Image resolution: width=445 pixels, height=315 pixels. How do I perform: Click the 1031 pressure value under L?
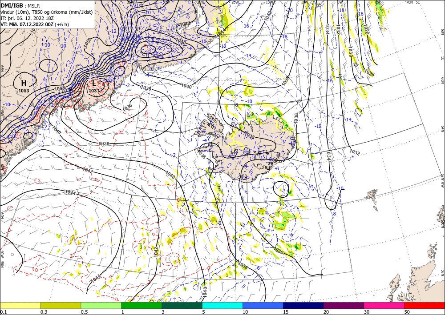94,91
